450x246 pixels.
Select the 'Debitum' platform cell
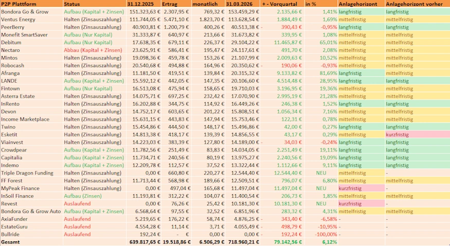(31, 43)
